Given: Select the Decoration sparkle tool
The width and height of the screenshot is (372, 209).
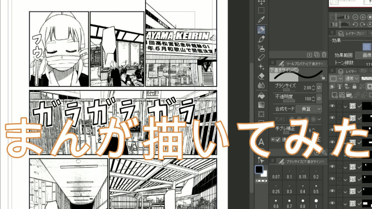Looking at the screenshot, I should click(261, 67).
